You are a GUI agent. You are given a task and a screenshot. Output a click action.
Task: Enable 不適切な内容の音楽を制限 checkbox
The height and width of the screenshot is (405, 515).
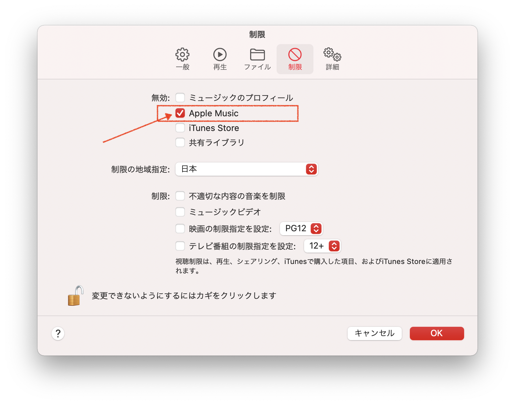180,196
